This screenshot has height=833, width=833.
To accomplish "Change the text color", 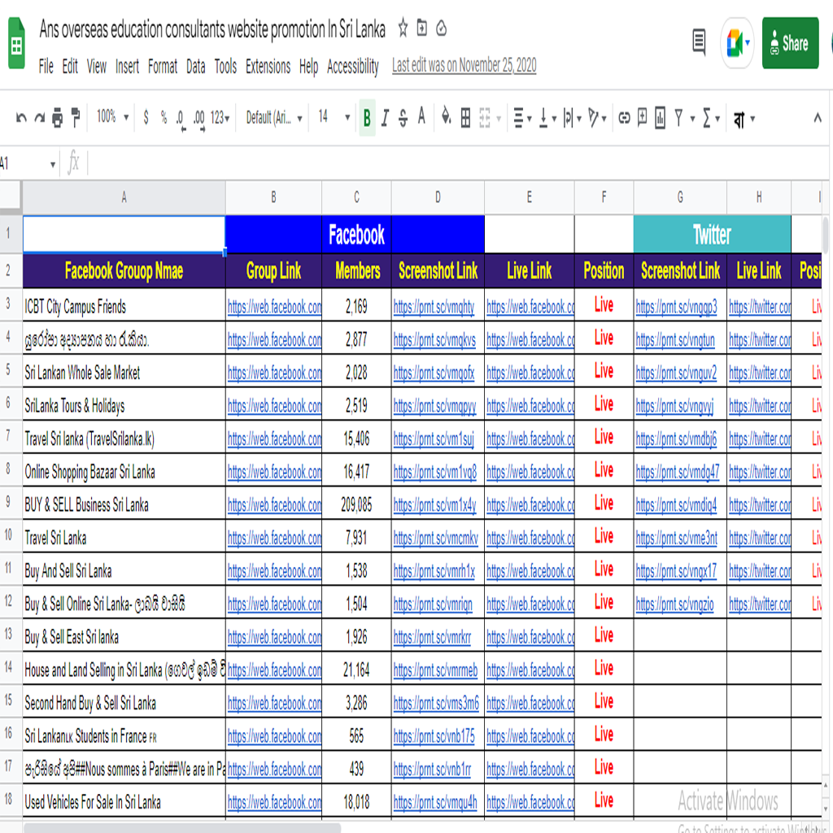I will coord(421,116).
